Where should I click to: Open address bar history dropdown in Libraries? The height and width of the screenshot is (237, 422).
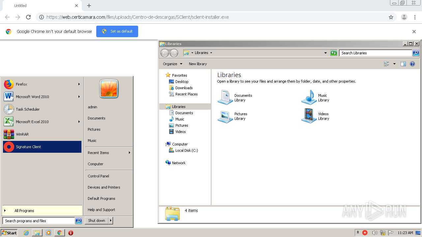click(x=325, y=53)
